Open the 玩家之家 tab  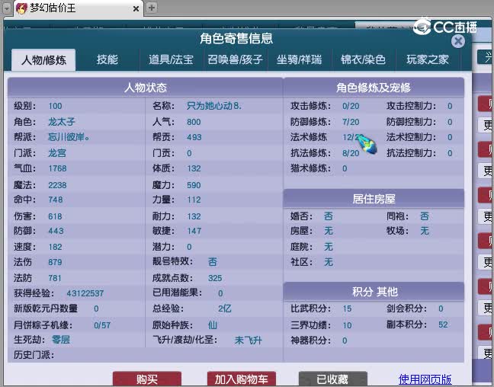[427, 59]
